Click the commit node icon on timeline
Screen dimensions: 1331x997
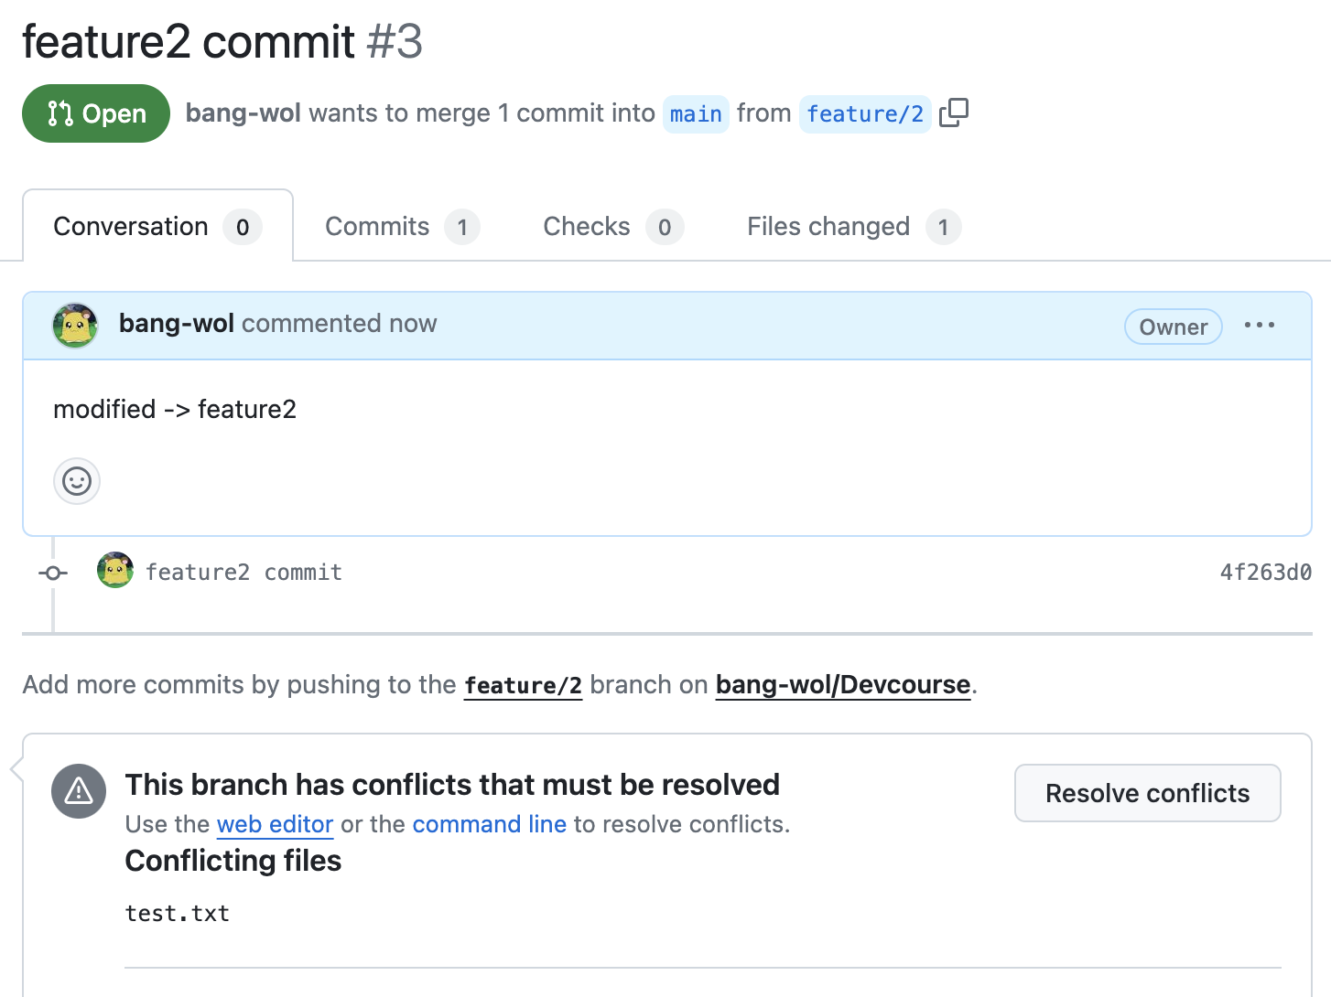tap(53, 574)
